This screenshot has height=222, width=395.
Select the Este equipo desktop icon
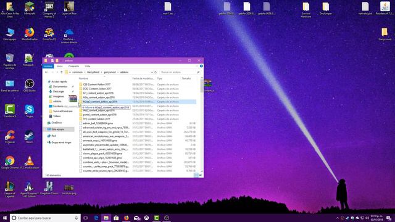click(x=10, y=35)
